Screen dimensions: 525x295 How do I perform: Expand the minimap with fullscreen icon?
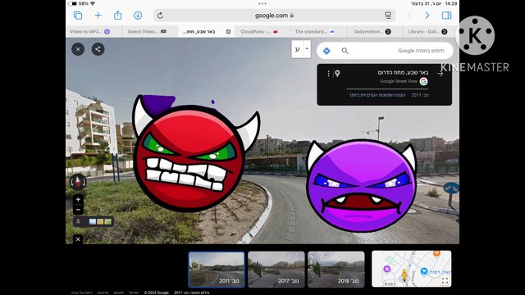(445, 280)
